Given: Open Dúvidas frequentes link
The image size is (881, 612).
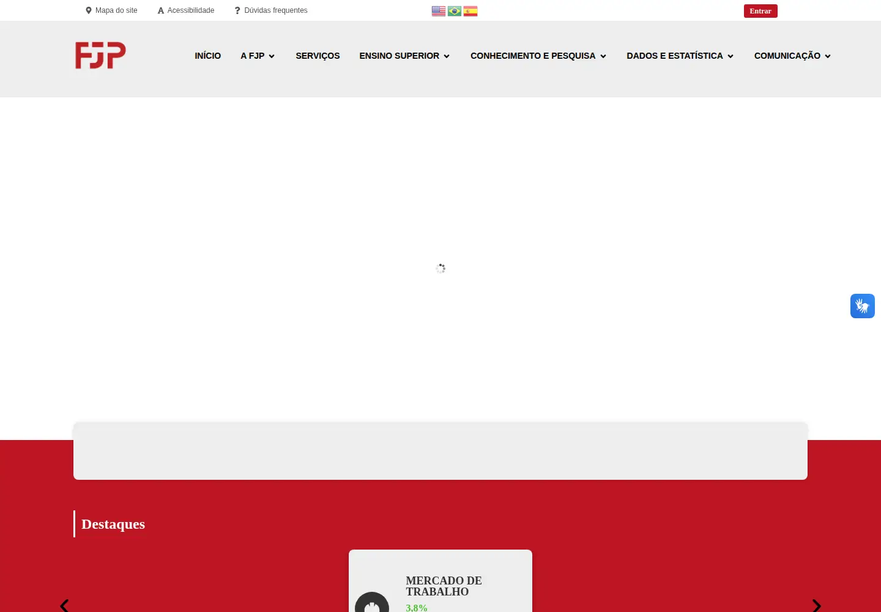Looking at the screenshot, I should tap(271, 10).
